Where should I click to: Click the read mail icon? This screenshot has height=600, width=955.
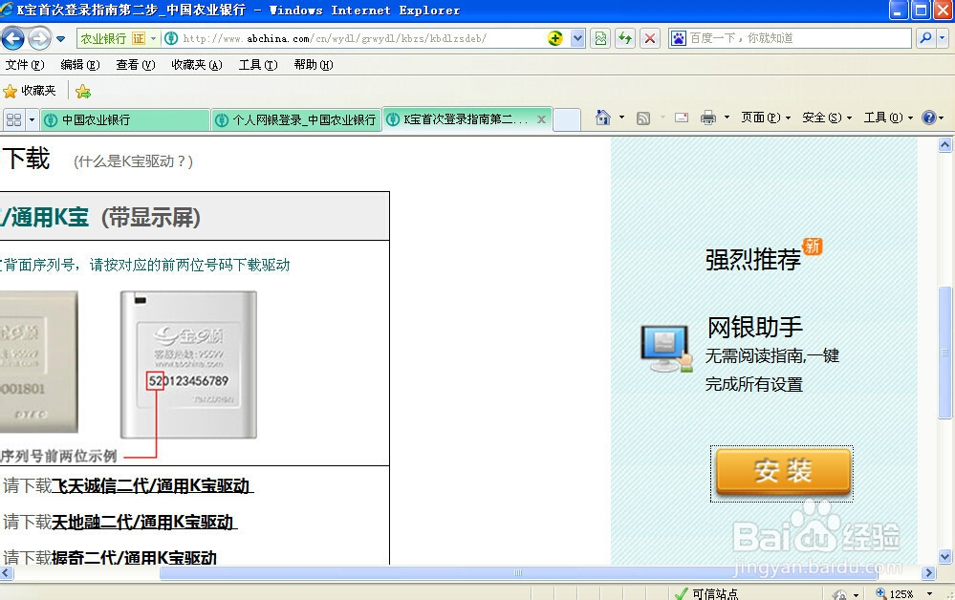pos(682,118)
